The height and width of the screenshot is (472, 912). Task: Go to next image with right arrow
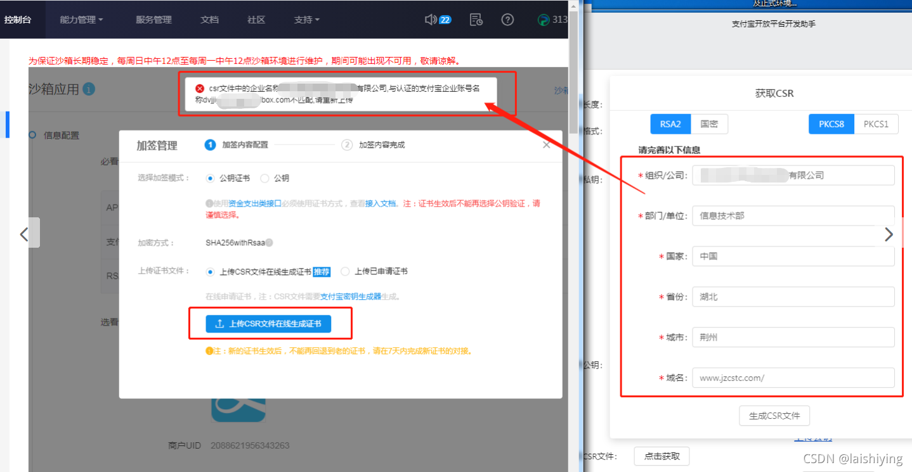click(x=889, y=234)
